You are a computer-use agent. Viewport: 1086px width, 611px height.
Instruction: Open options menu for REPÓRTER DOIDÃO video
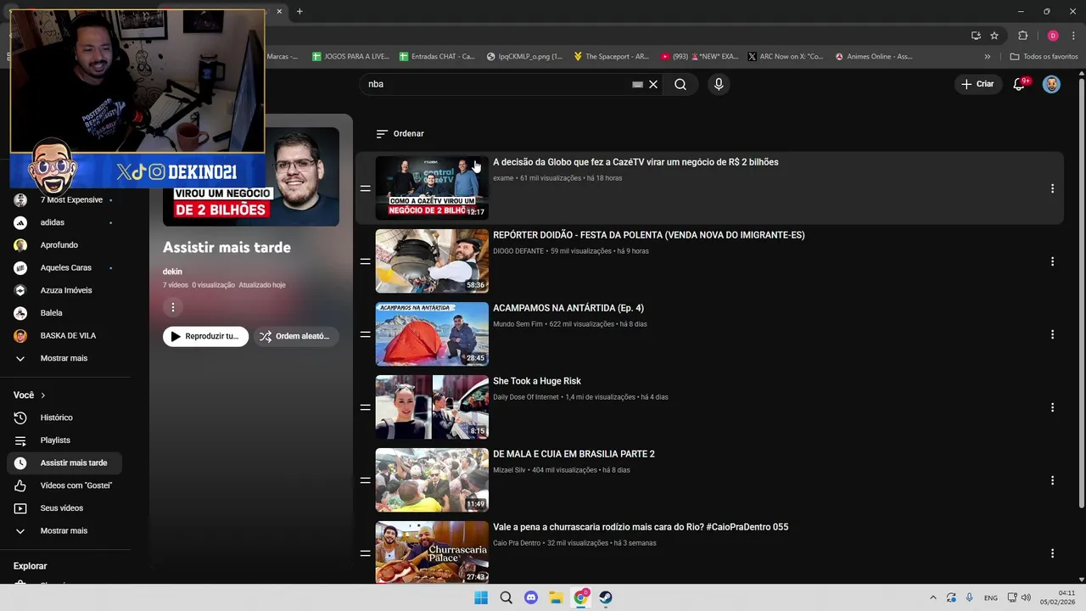(x=1052, y=261)
